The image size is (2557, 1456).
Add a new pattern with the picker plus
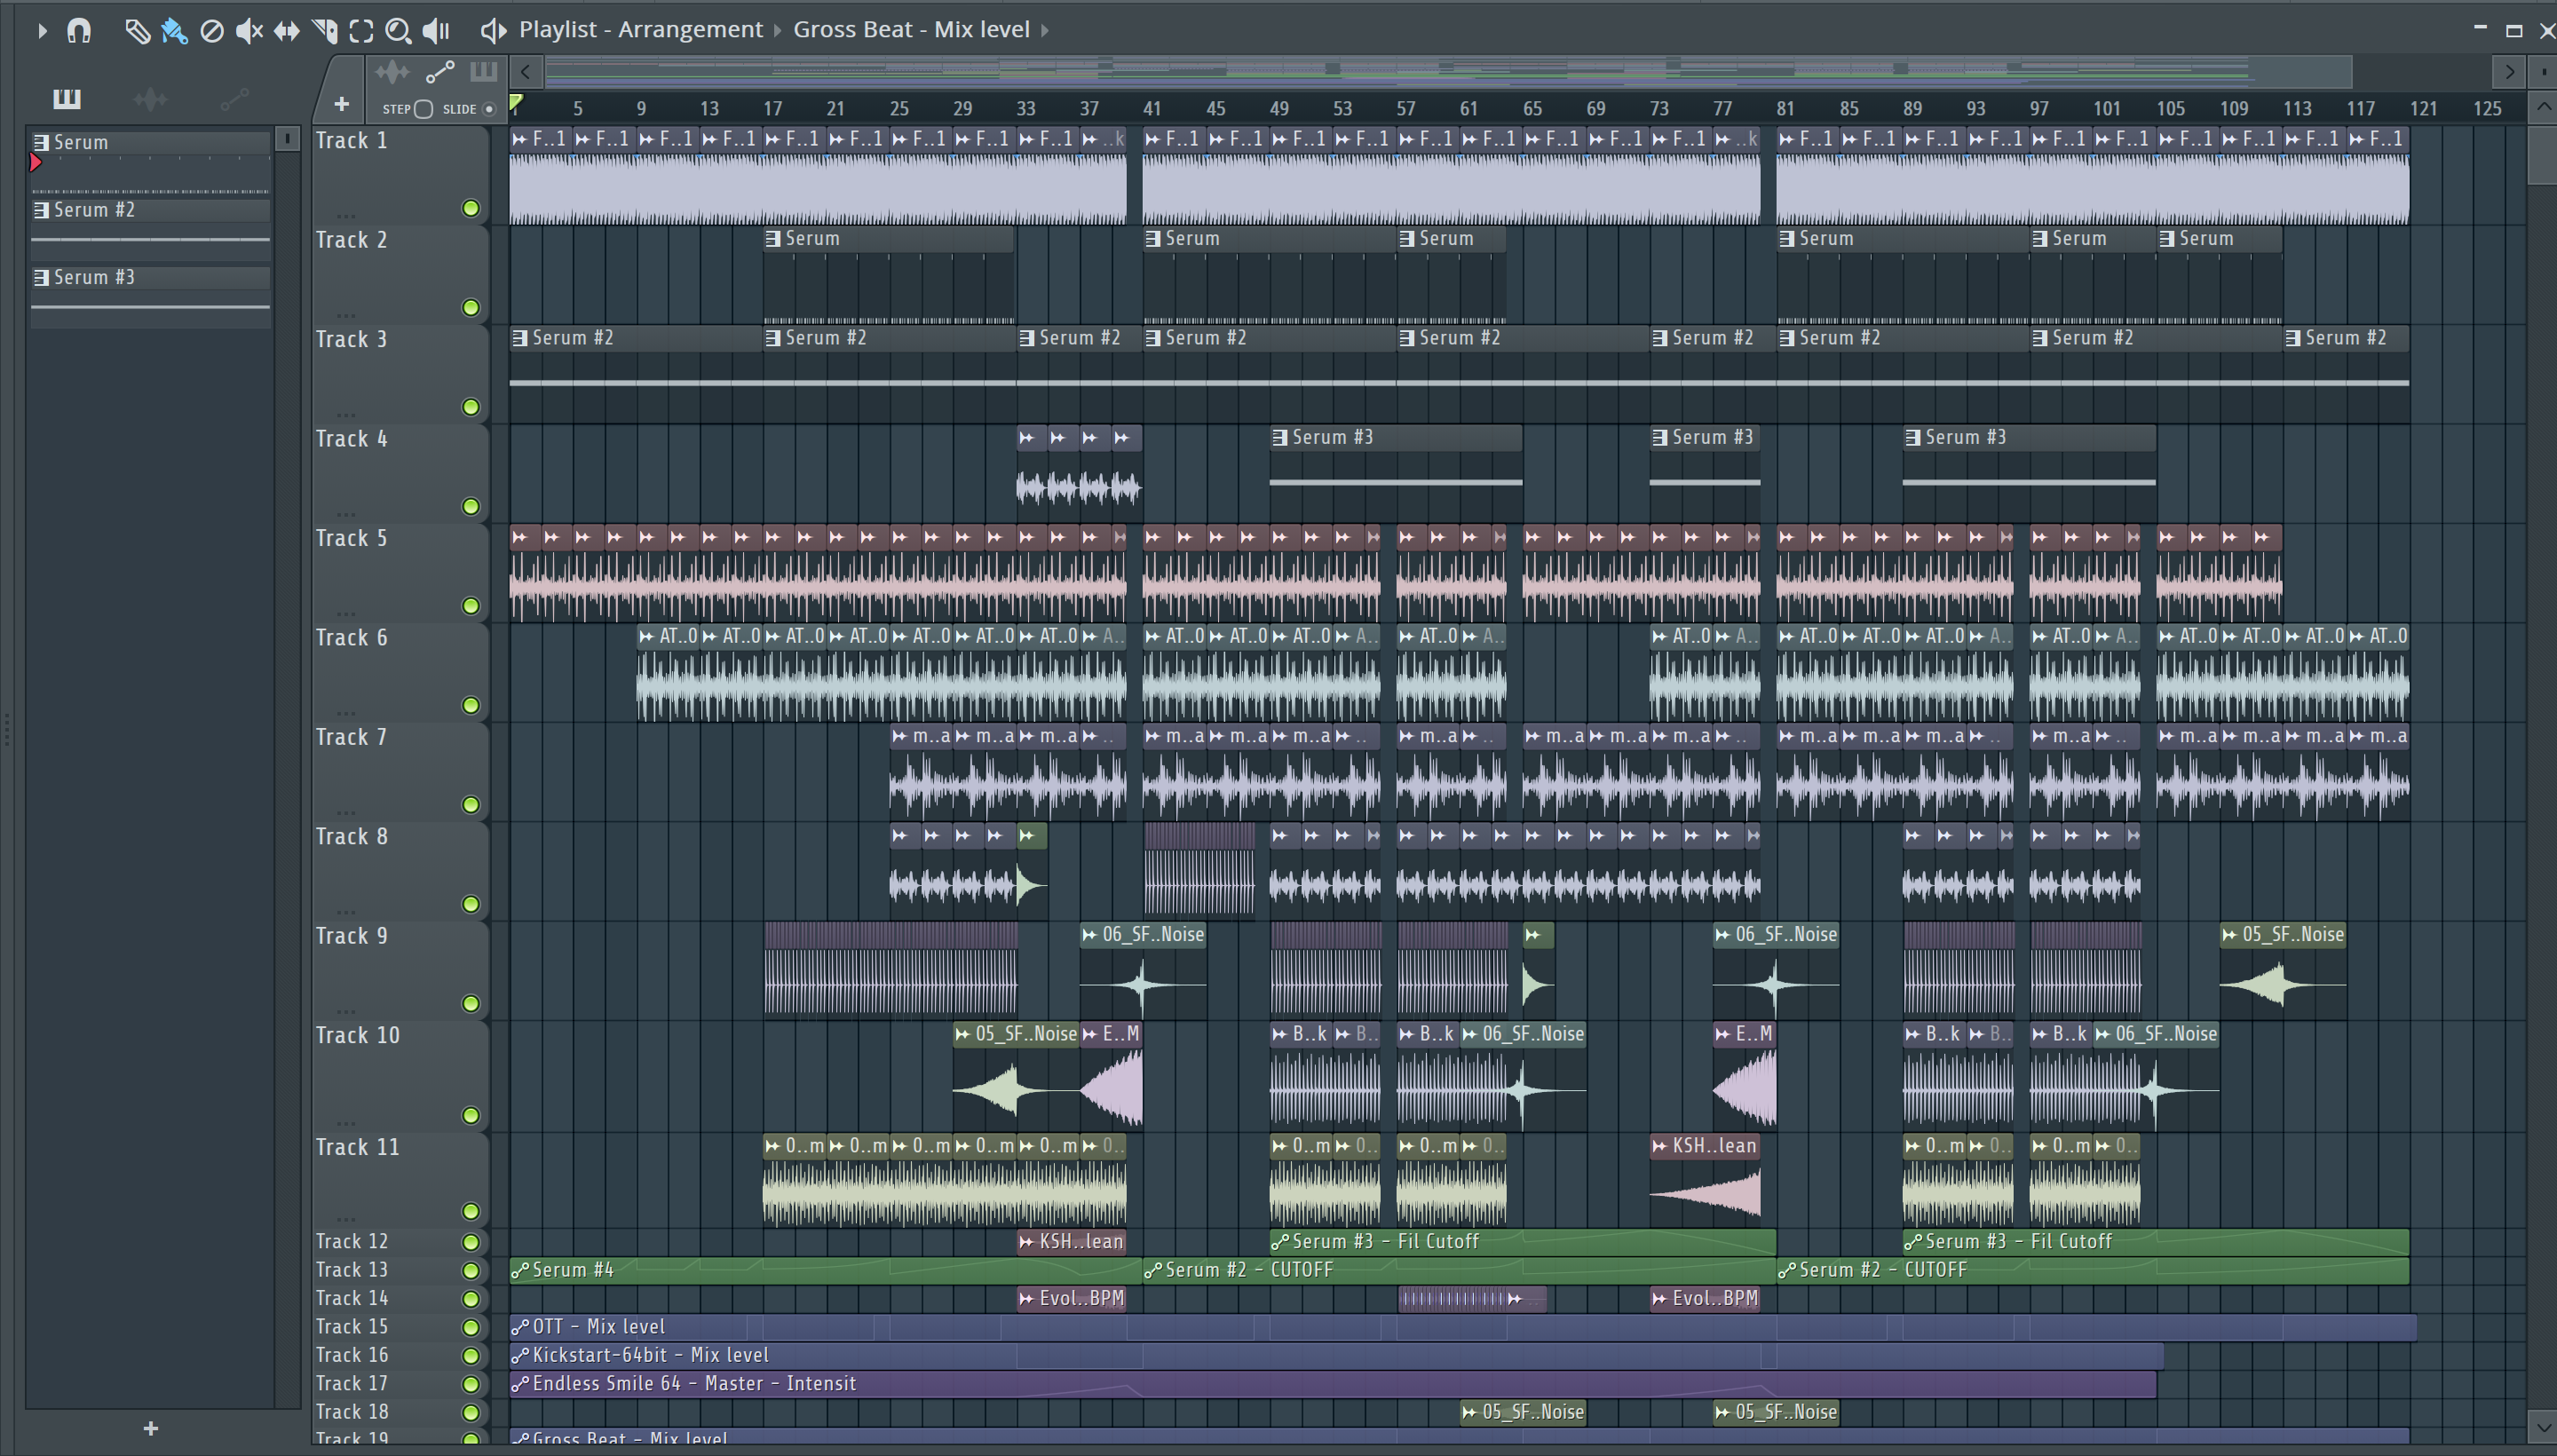(151, 1429)
